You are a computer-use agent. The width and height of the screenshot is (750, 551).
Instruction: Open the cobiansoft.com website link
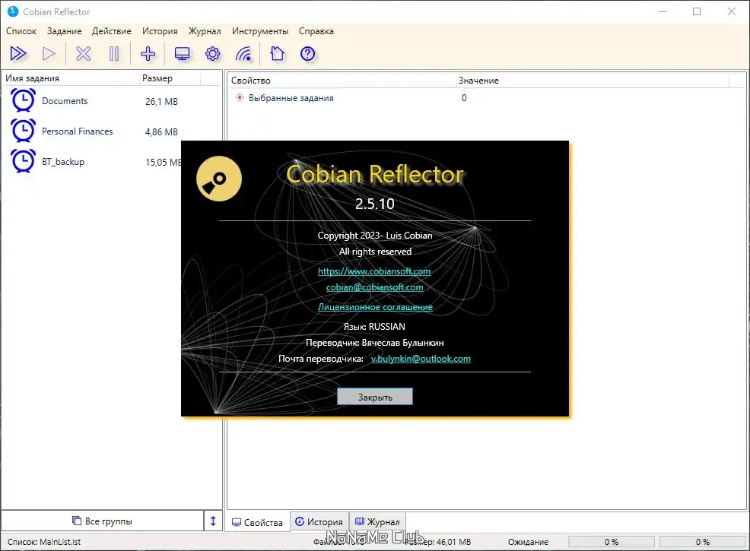[x=374, y=271]
